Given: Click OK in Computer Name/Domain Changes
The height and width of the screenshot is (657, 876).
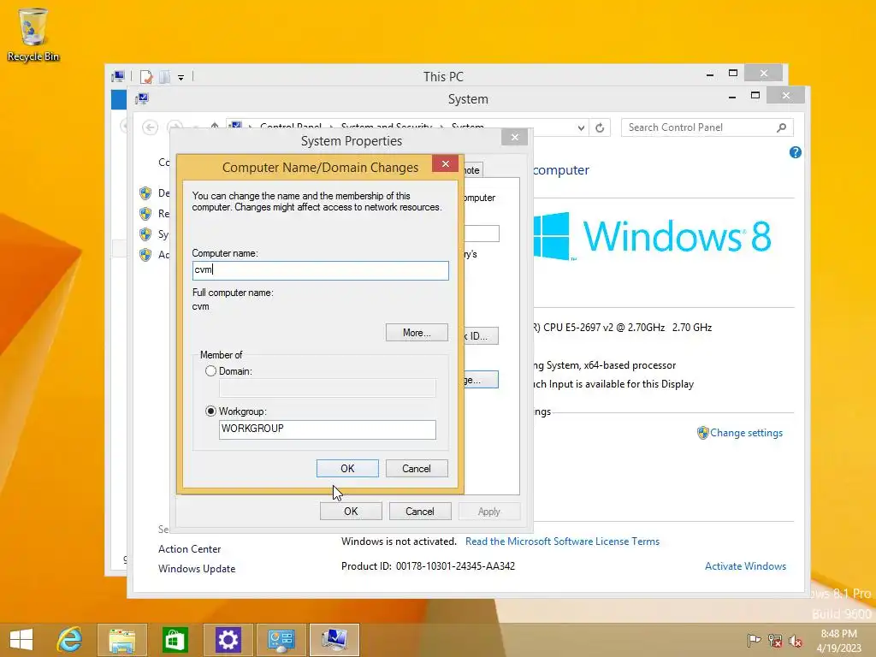Looking at the screenshot, I should pyautogui.click(x=347, y=468).
